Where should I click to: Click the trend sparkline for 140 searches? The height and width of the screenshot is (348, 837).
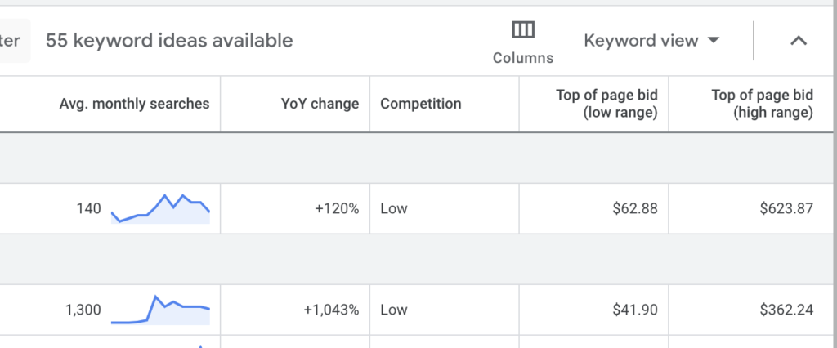pos(160,208)
